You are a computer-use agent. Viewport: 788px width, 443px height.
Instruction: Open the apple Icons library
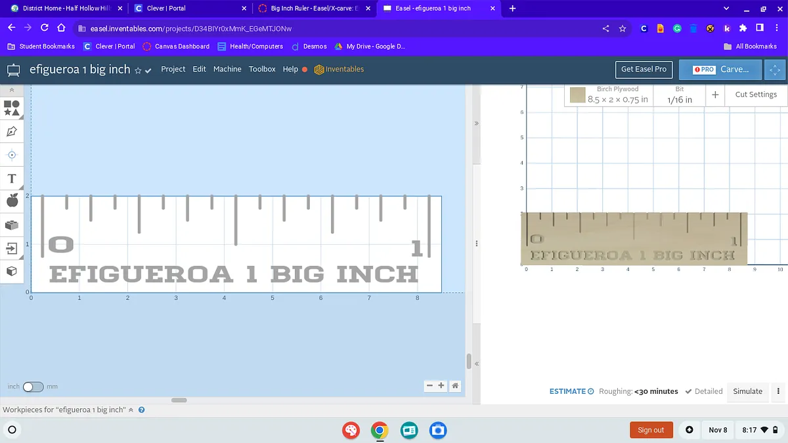pyautogui.click(x=12, y=201)
